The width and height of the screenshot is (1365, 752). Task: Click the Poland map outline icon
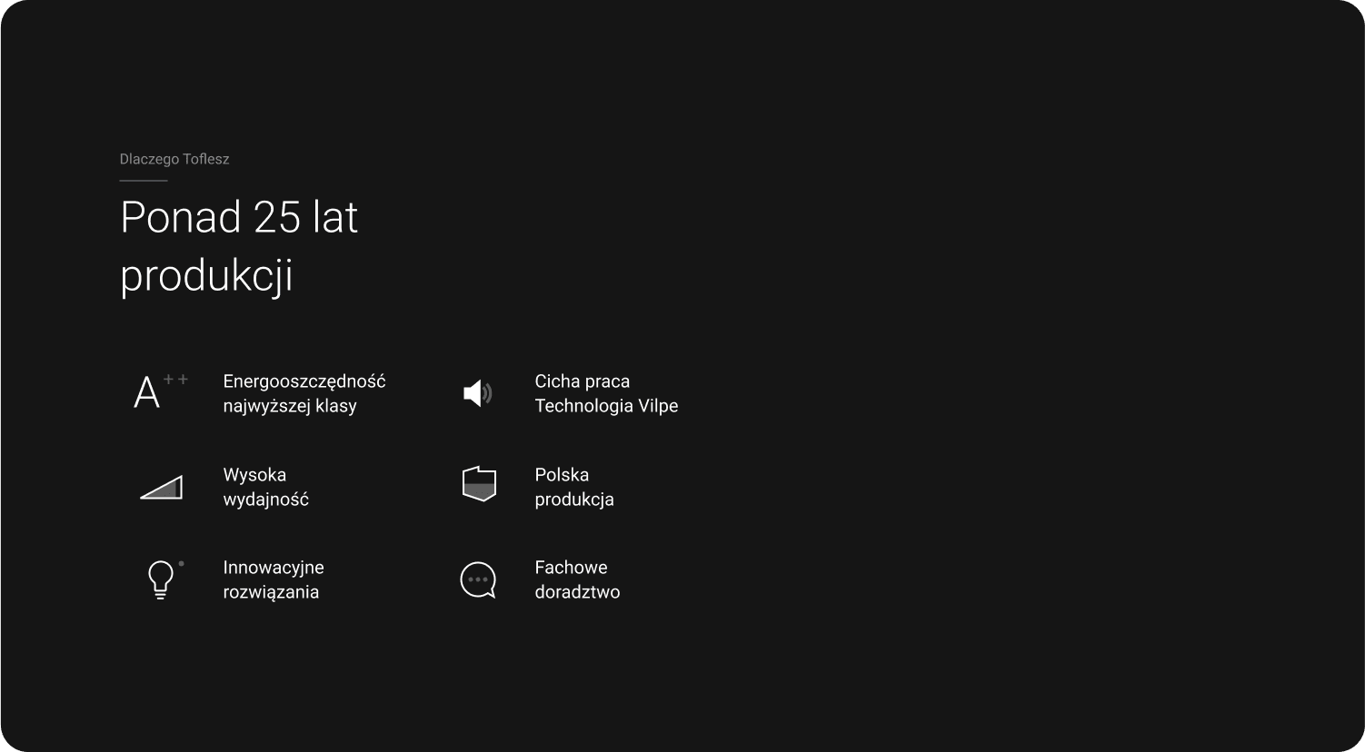coord(479,485)
